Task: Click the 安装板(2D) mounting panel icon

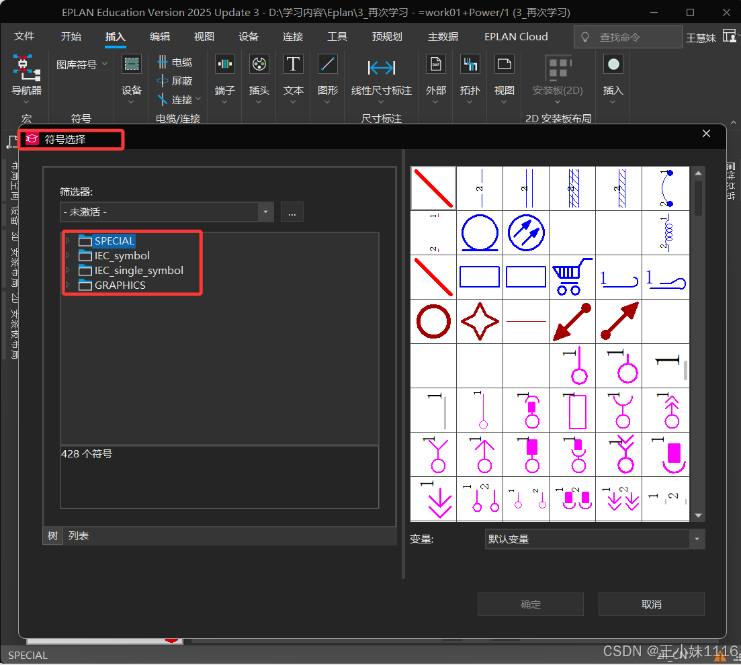Action: coord(558,69)
